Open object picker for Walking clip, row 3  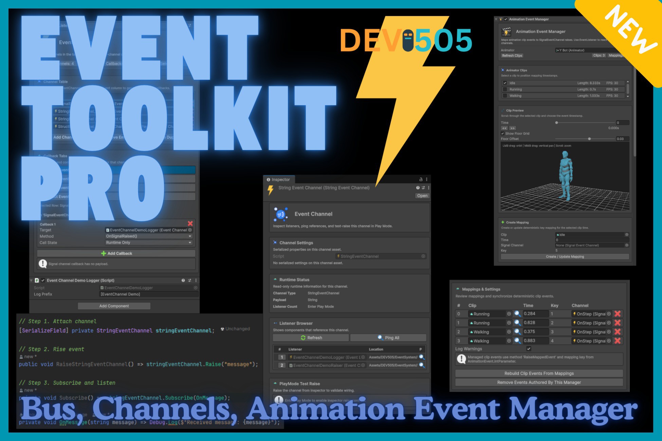[509, 341]
